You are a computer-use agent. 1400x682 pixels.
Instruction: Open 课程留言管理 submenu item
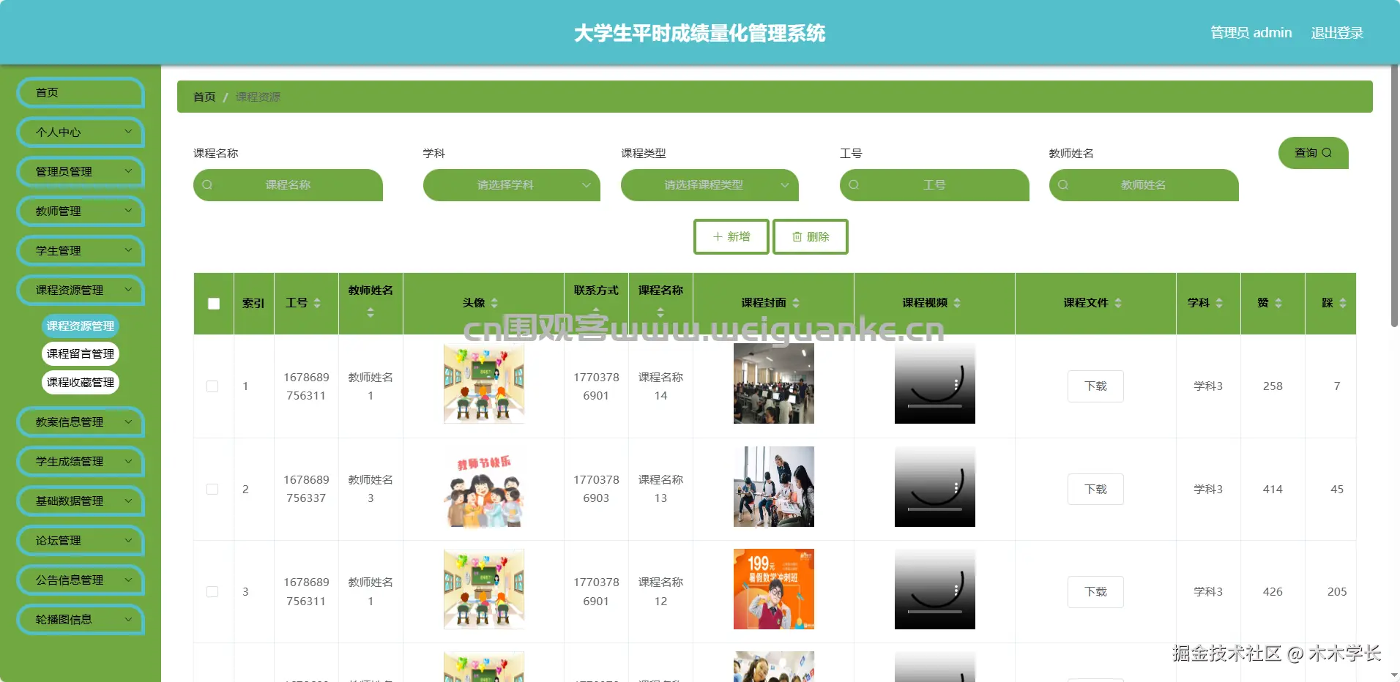[x=81, y=354]
